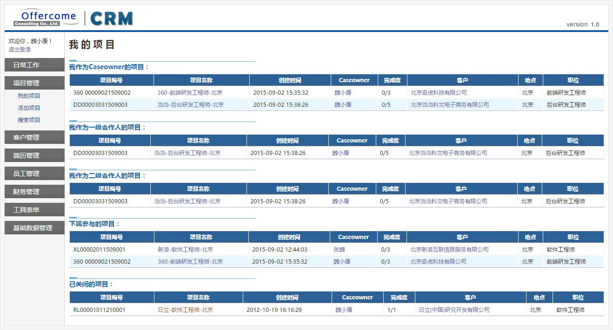The height and width of the screenshot is (330, 613).
Task: Click version 1.0 text
Action: [x=583, y=25]
